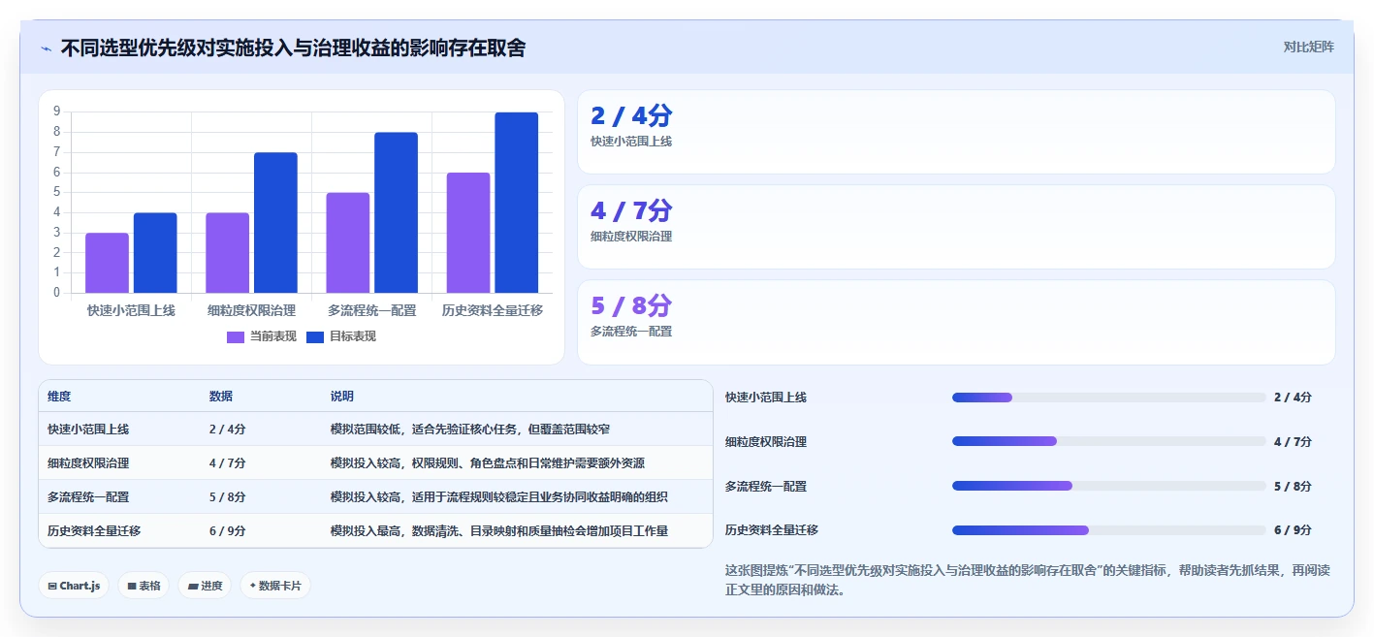Click the 数据 table column header
This screenshot has width=1374, height=637.
coord(221,397)
